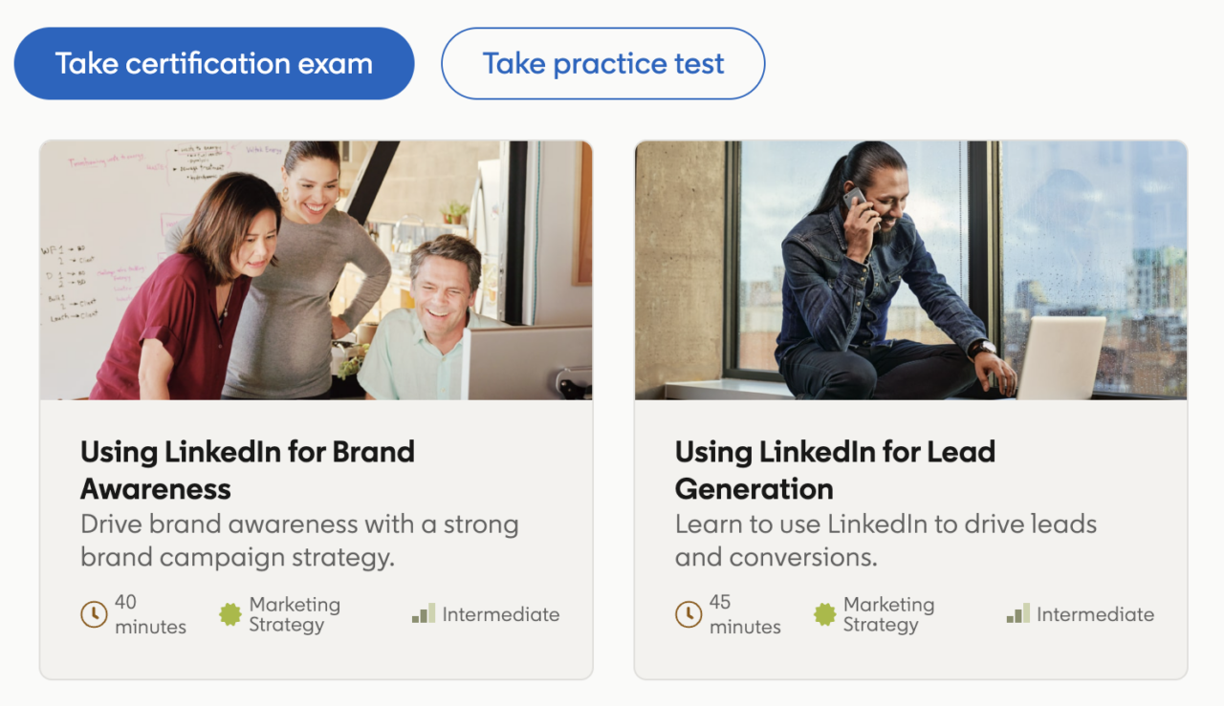Click the 45 minutes duration label
Image resolution: width=1224 pixels, height=706 pixels.
[745, 614]
